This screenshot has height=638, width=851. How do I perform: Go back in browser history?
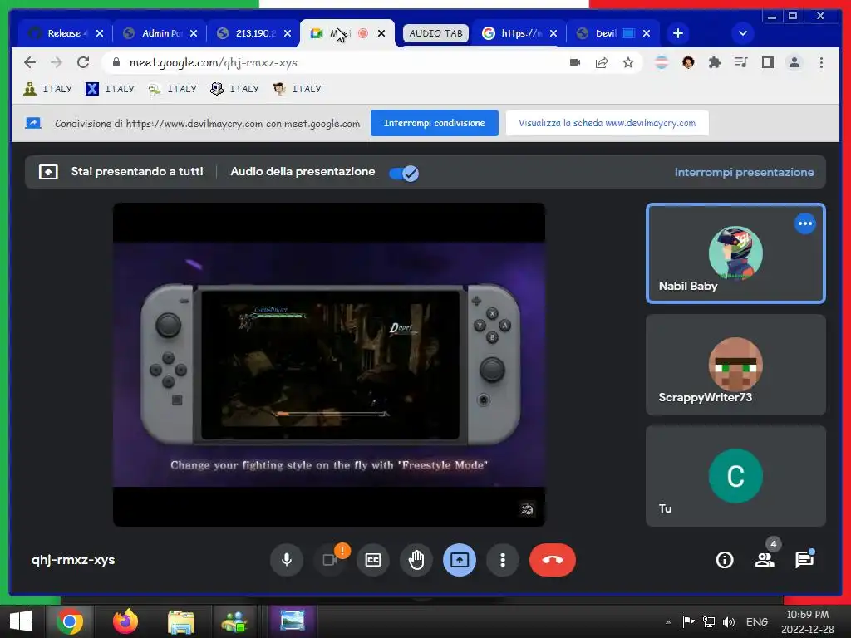30,63
